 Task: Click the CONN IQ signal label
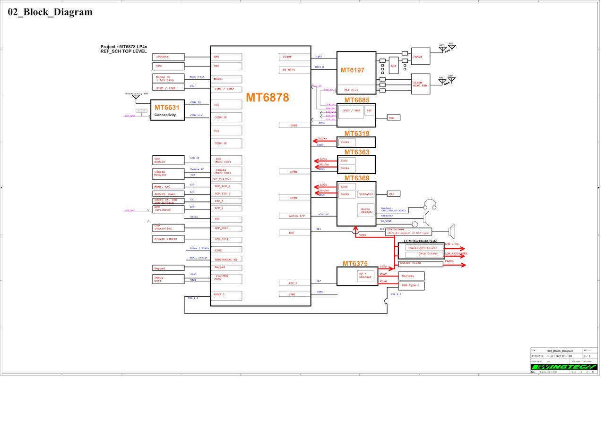click(x=196, y=102)
